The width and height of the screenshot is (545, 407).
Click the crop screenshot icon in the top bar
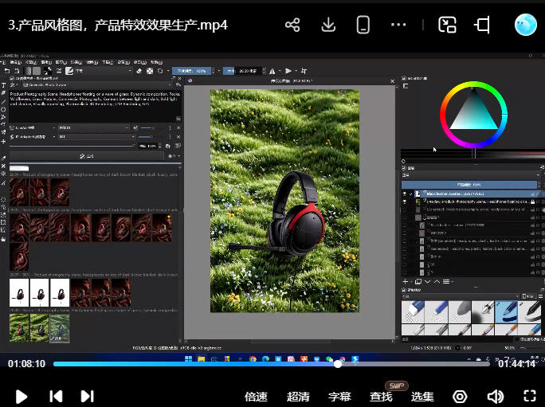[482, 25]
